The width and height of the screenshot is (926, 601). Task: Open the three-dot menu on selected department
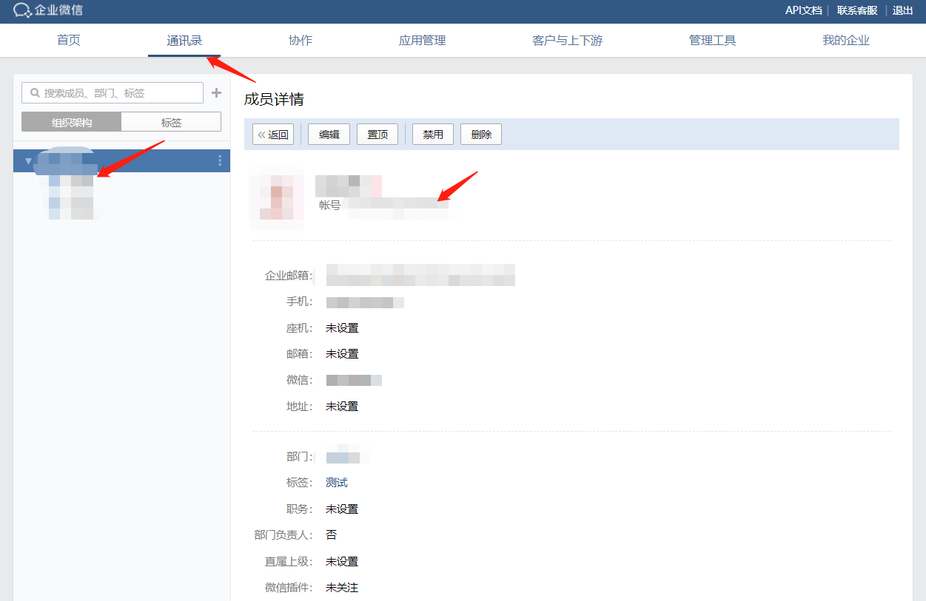[x=220, y=161]
